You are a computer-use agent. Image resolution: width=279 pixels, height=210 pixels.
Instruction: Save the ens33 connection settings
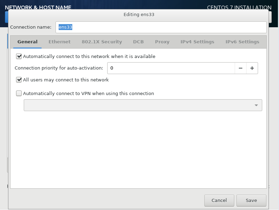click(251, 200)
